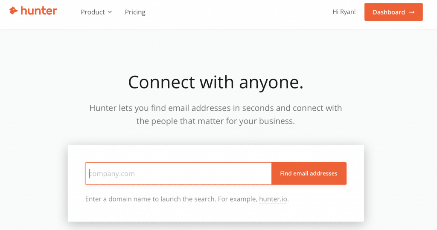Click the orange Hunter fox logo icon
Viewport: 437px width, 230px height.
[13, 11]
